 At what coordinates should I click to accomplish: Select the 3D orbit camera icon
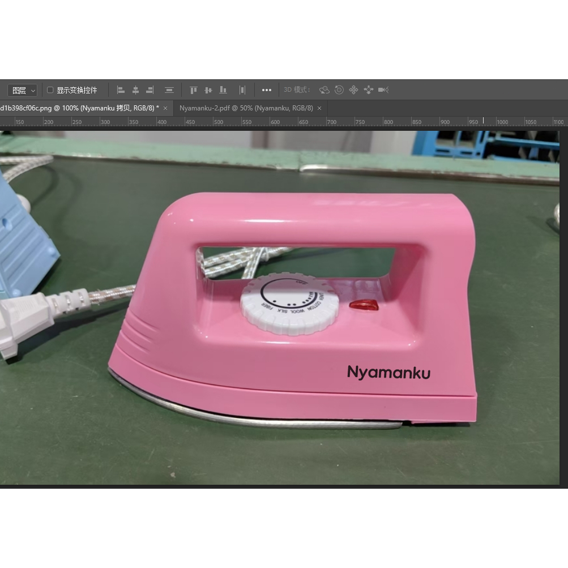click(x=324, y=90)
